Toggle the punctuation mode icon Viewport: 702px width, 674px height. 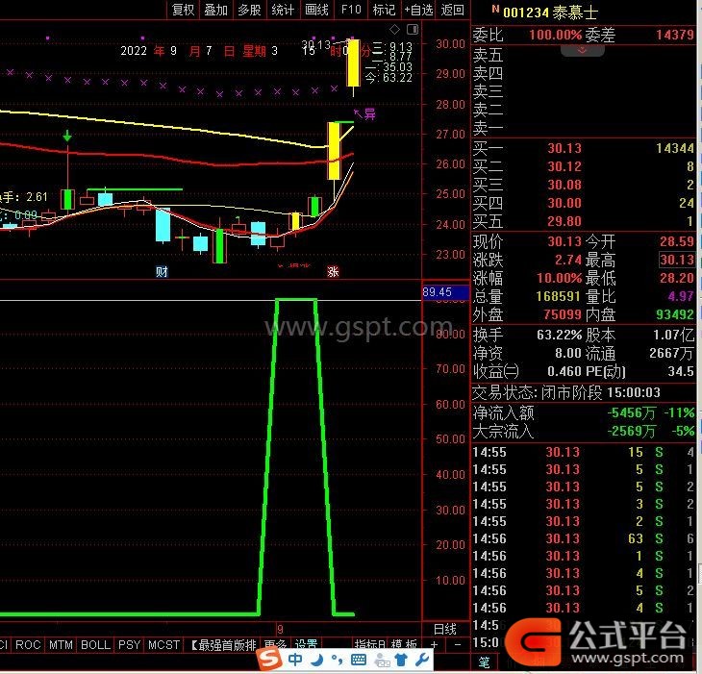[337, 660]
